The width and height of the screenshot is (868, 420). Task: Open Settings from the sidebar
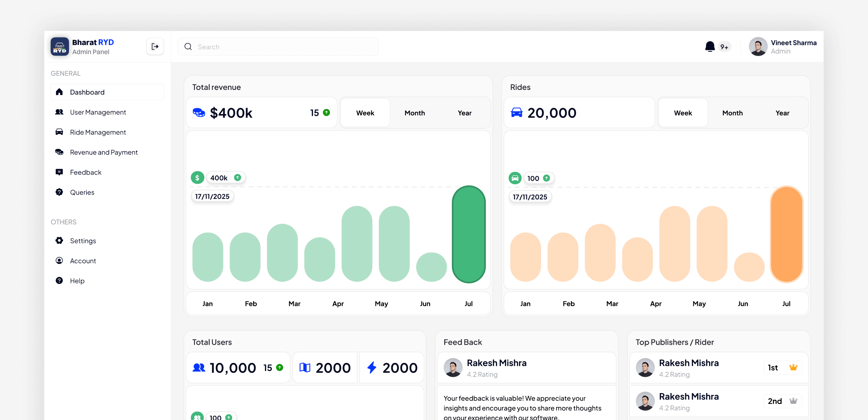(x=107, y=240)
